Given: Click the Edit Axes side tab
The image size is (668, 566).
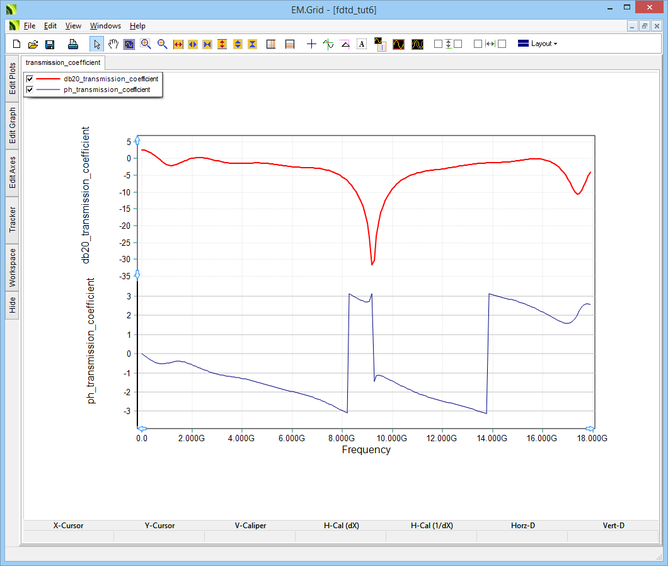Looking at the screenshot, I should point(13,173).
